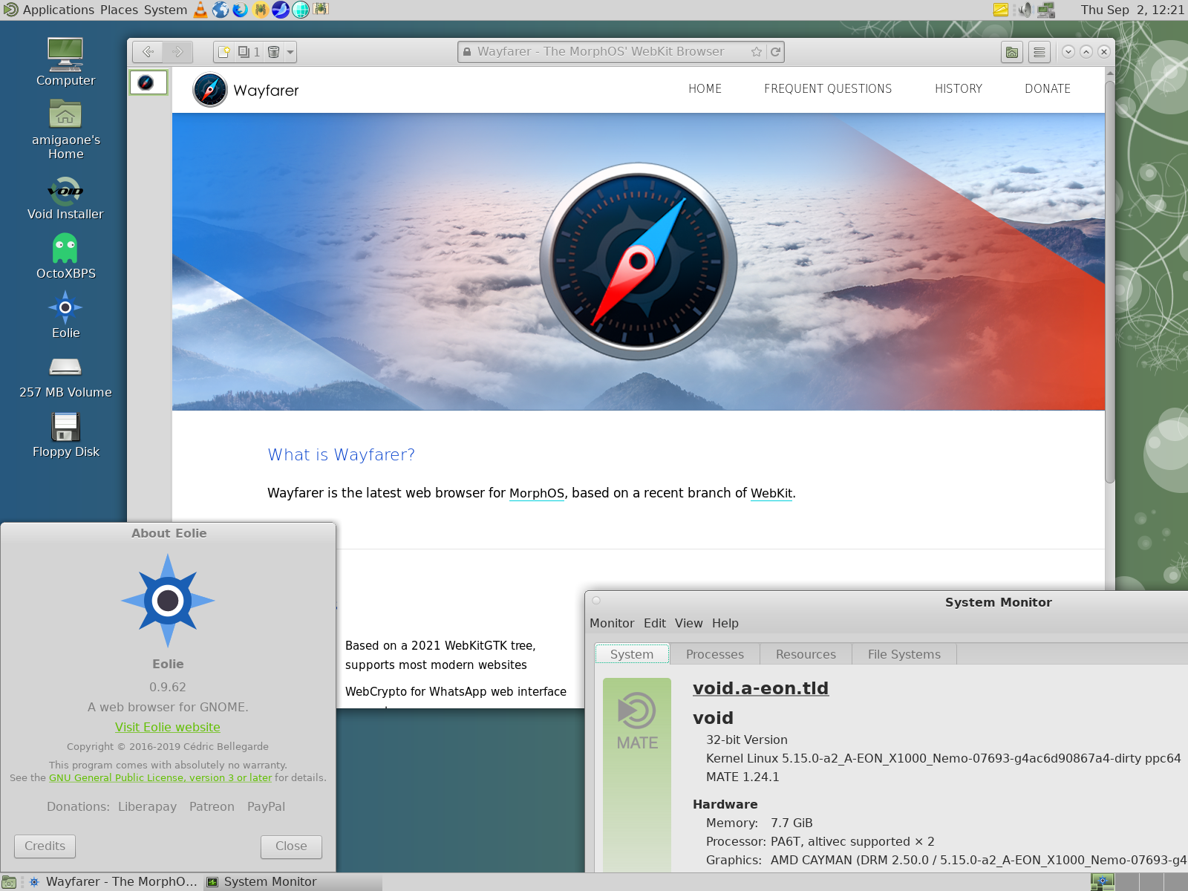Click the Credits button in About Eolie

tap(45, 846)
